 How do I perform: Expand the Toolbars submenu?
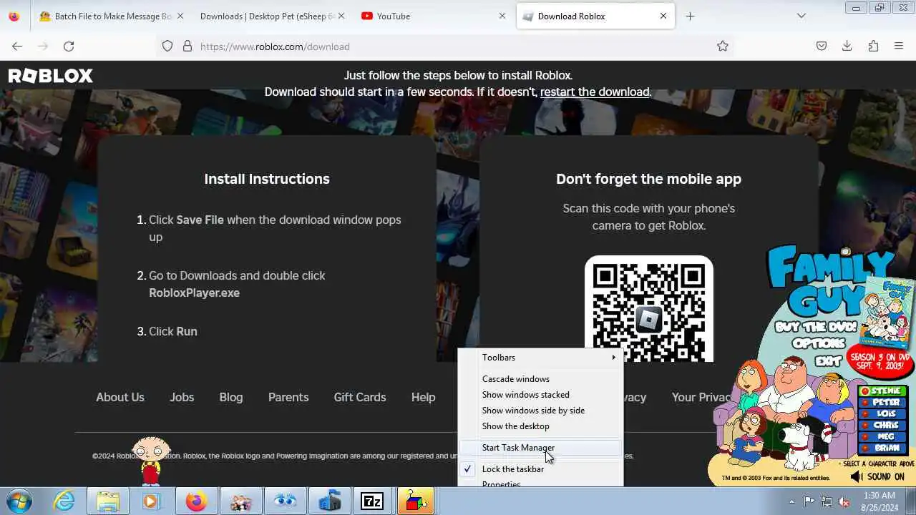tap(540, 358)
